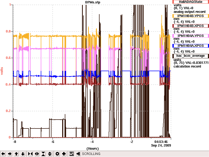Zoom out horizontally with outward triangles icon
The height and width of the screenshot is (157, 209).
point(37,154)
